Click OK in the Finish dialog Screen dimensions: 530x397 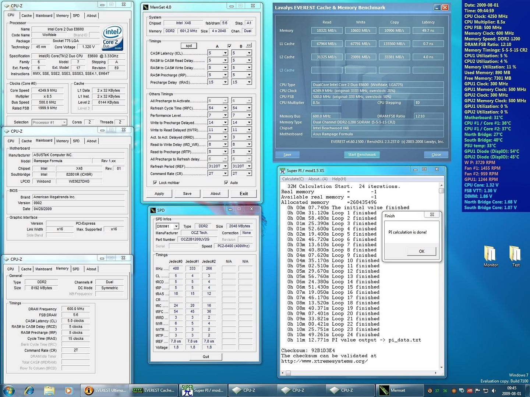pos(421,251)
